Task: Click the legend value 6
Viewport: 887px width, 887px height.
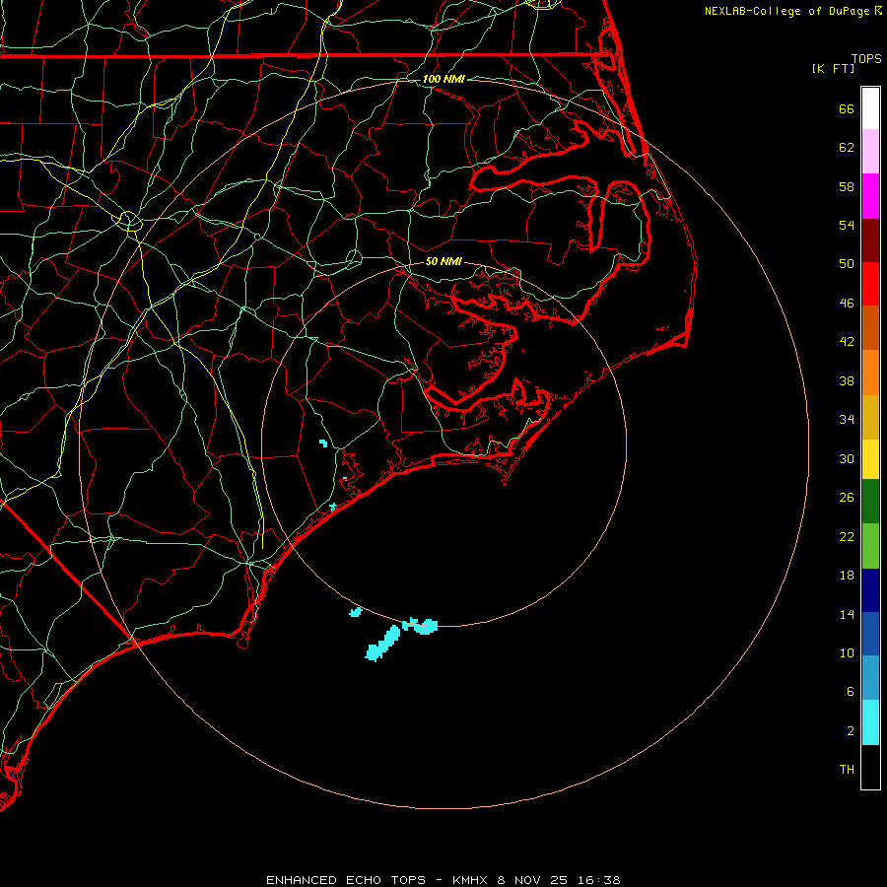Action: coord(851,692)
